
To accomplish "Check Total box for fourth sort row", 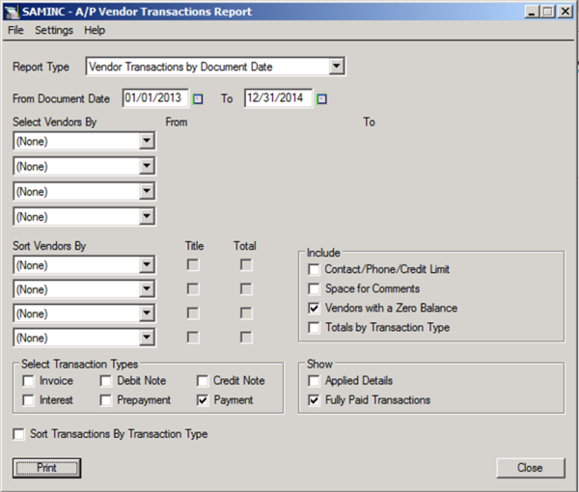I will point(246,338).
